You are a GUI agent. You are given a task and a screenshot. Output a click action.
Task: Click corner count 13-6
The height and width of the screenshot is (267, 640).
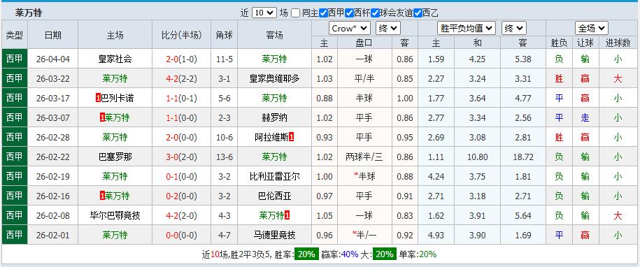click(x=225, y=157)
